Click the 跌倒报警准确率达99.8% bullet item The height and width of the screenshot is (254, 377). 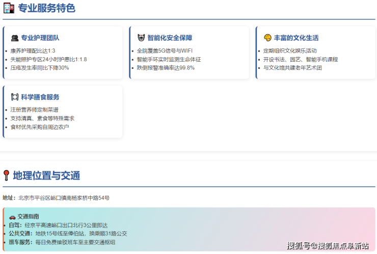pos(166,68)
